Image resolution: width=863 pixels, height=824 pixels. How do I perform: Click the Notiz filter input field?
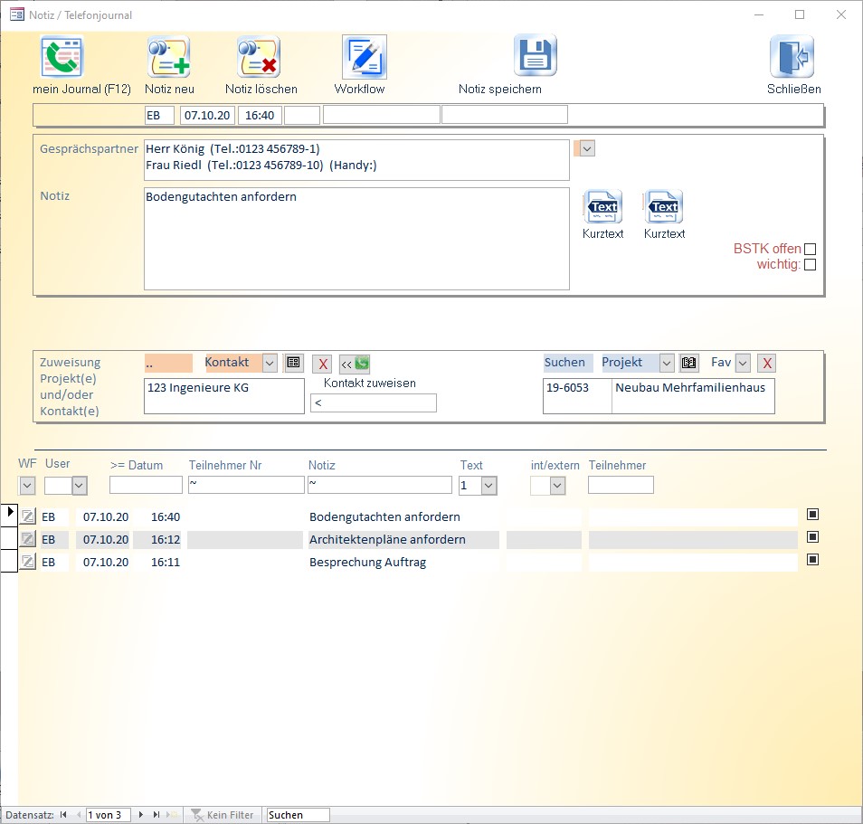[379, 486]
